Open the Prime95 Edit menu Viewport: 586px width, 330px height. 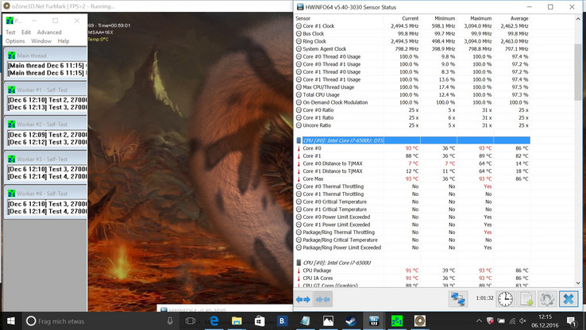(x=26, y=33)
